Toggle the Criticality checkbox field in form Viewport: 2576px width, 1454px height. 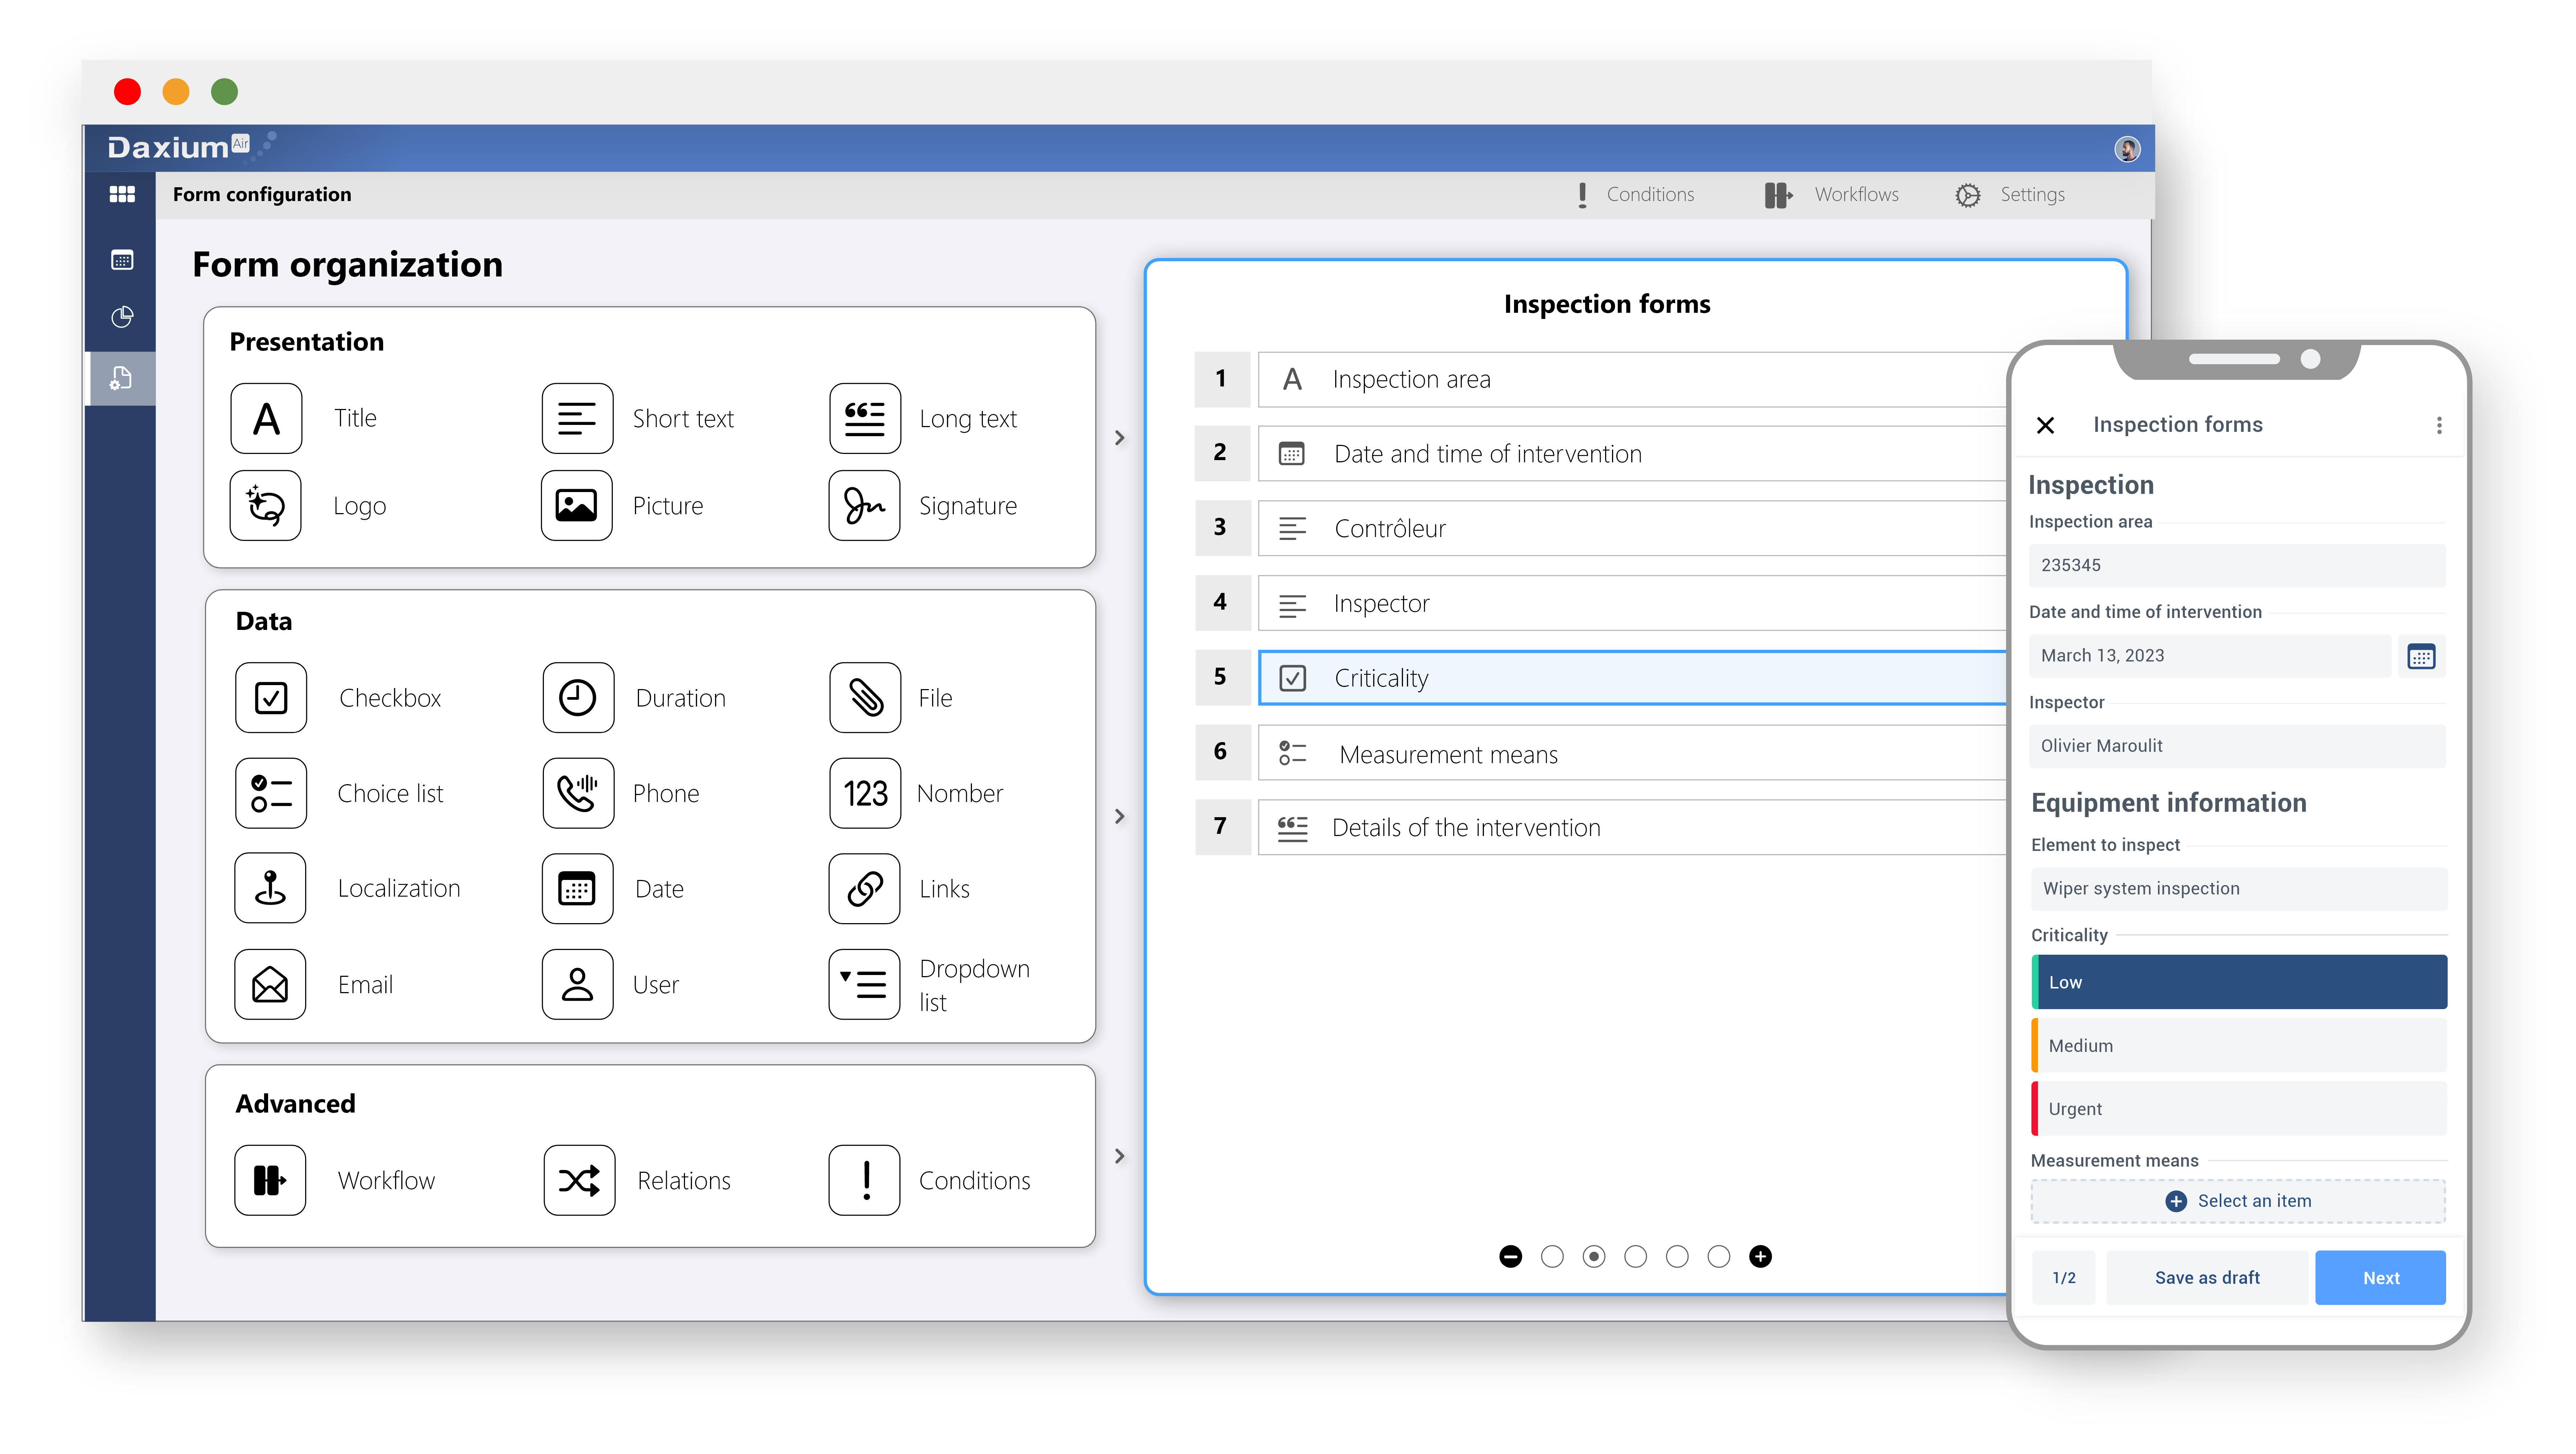pyautogui.click(x=1293, y=677)
